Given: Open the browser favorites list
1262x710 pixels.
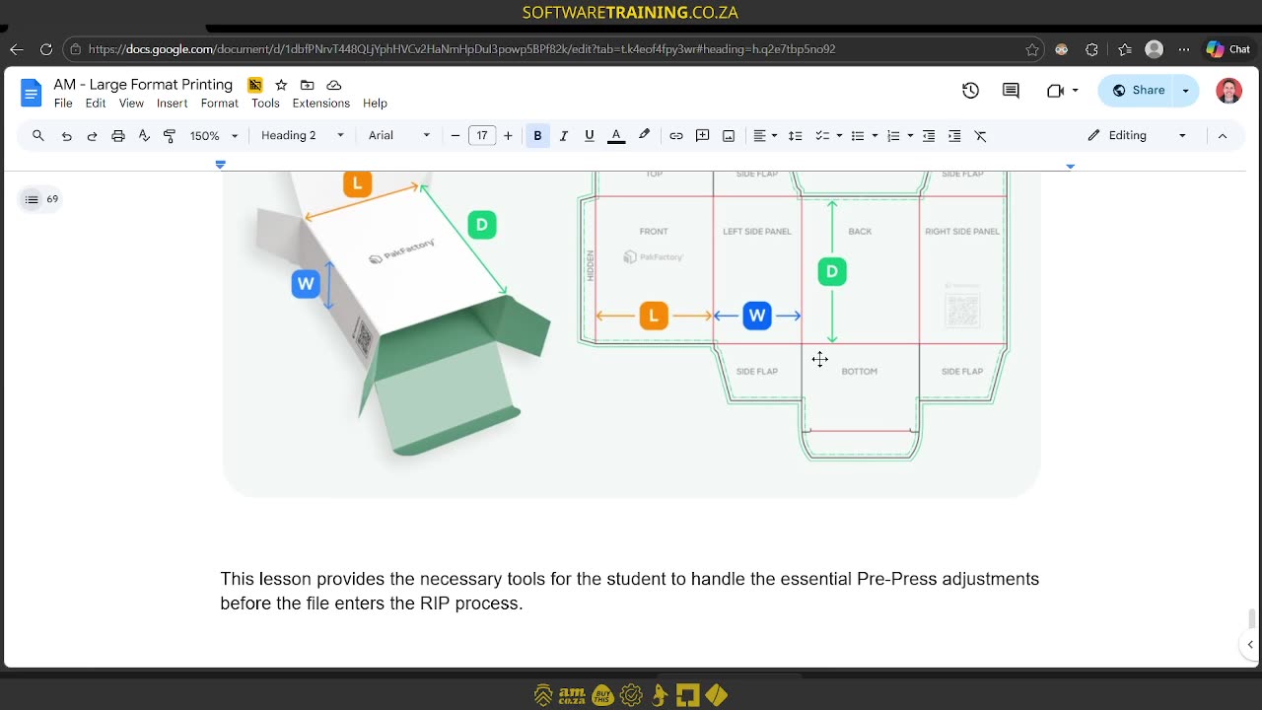Looking at the screenshot, I should tap(1125, 49).
